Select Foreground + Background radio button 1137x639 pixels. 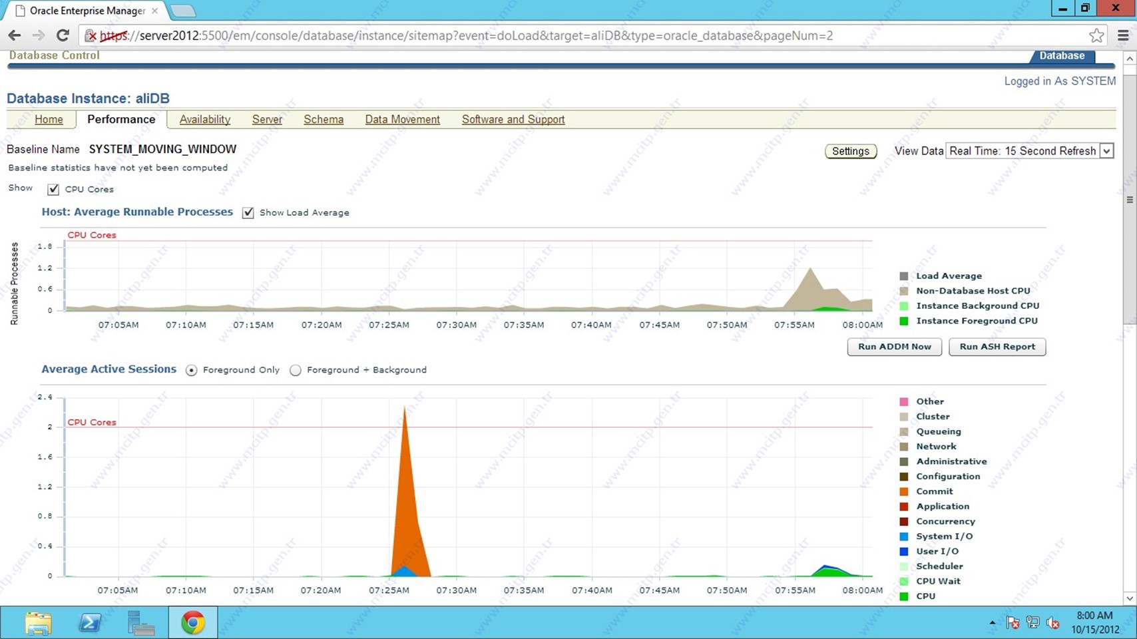click(296, 371)
